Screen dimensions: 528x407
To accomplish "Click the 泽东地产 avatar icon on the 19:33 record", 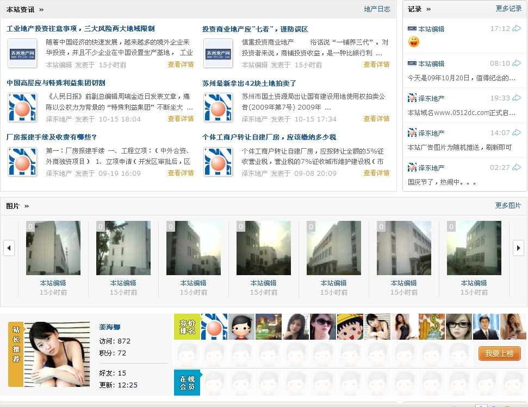I will coord(412,98).
